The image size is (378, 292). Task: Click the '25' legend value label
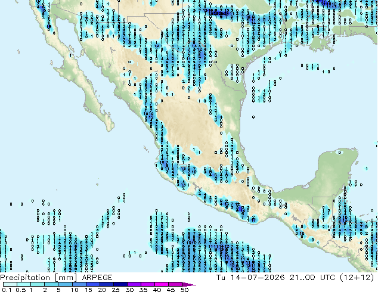tap(116, 290)
